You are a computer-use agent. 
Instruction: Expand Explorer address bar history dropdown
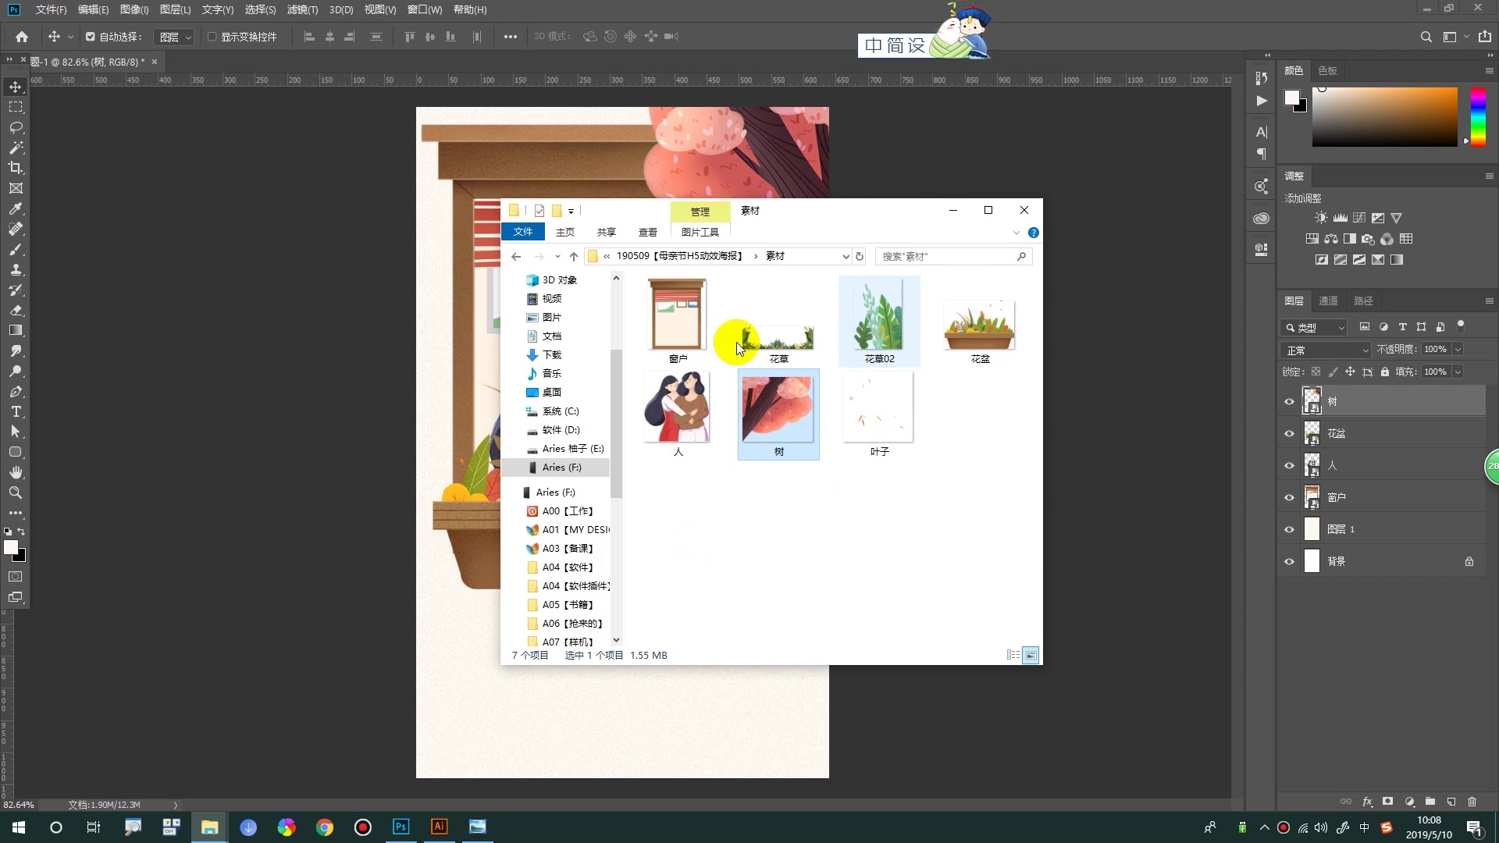(845, 256)
